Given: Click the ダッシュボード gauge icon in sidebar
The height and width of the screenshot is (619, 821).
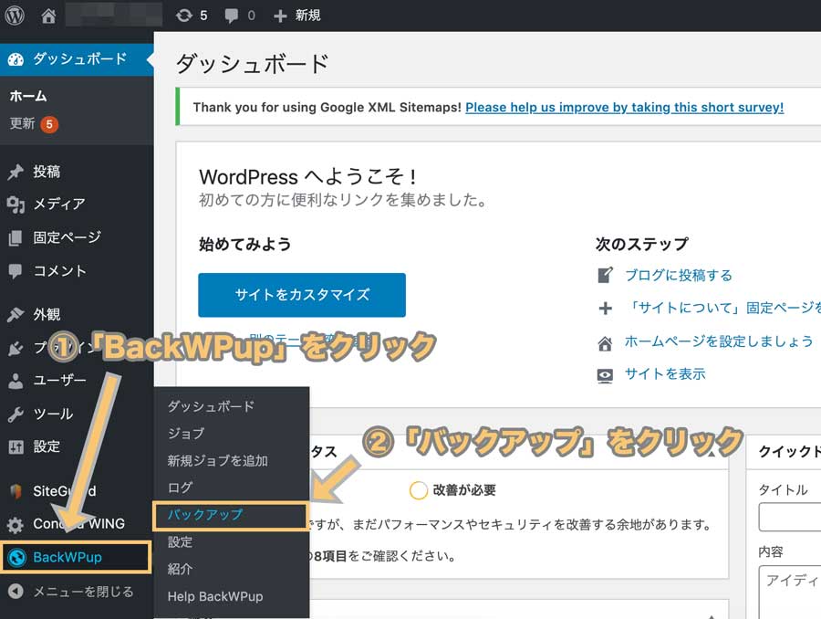Looking at the screenshot, I should (x=16, y=58).
